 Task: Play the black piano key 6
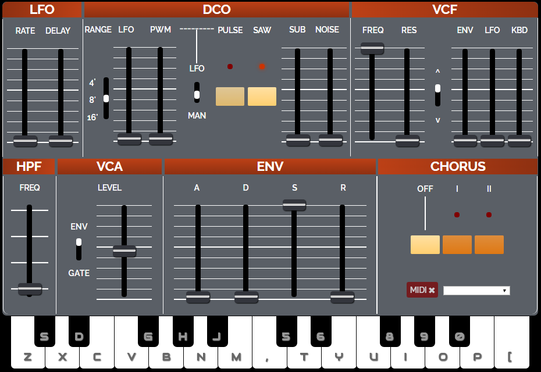(x=321, y=331)
